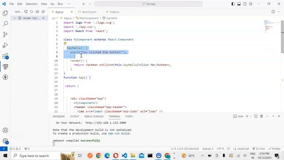This screenshot has height=160, width=284.
Task: Click the Ln 9, Col 8 status item
Action: point(185,149)
